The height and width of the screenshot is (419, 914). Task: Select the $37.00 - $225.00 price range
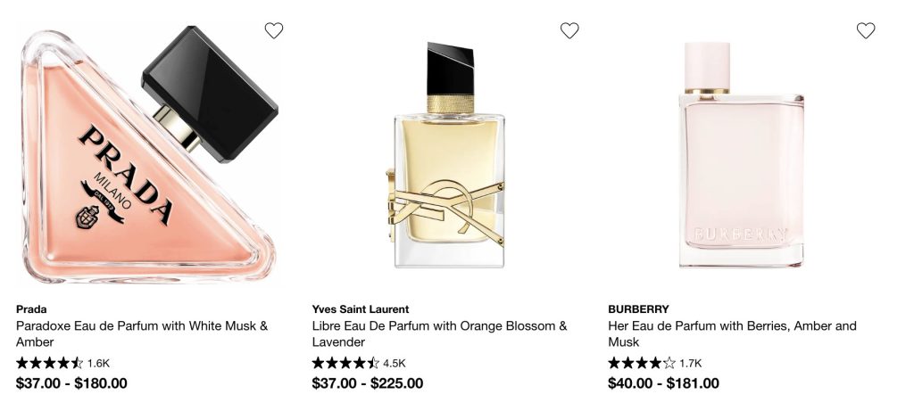(x=368, y=383)
